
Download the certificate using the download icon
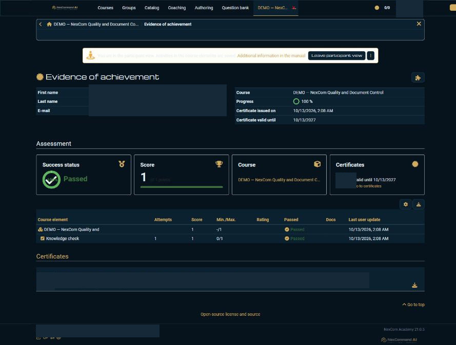pos(414,285)
